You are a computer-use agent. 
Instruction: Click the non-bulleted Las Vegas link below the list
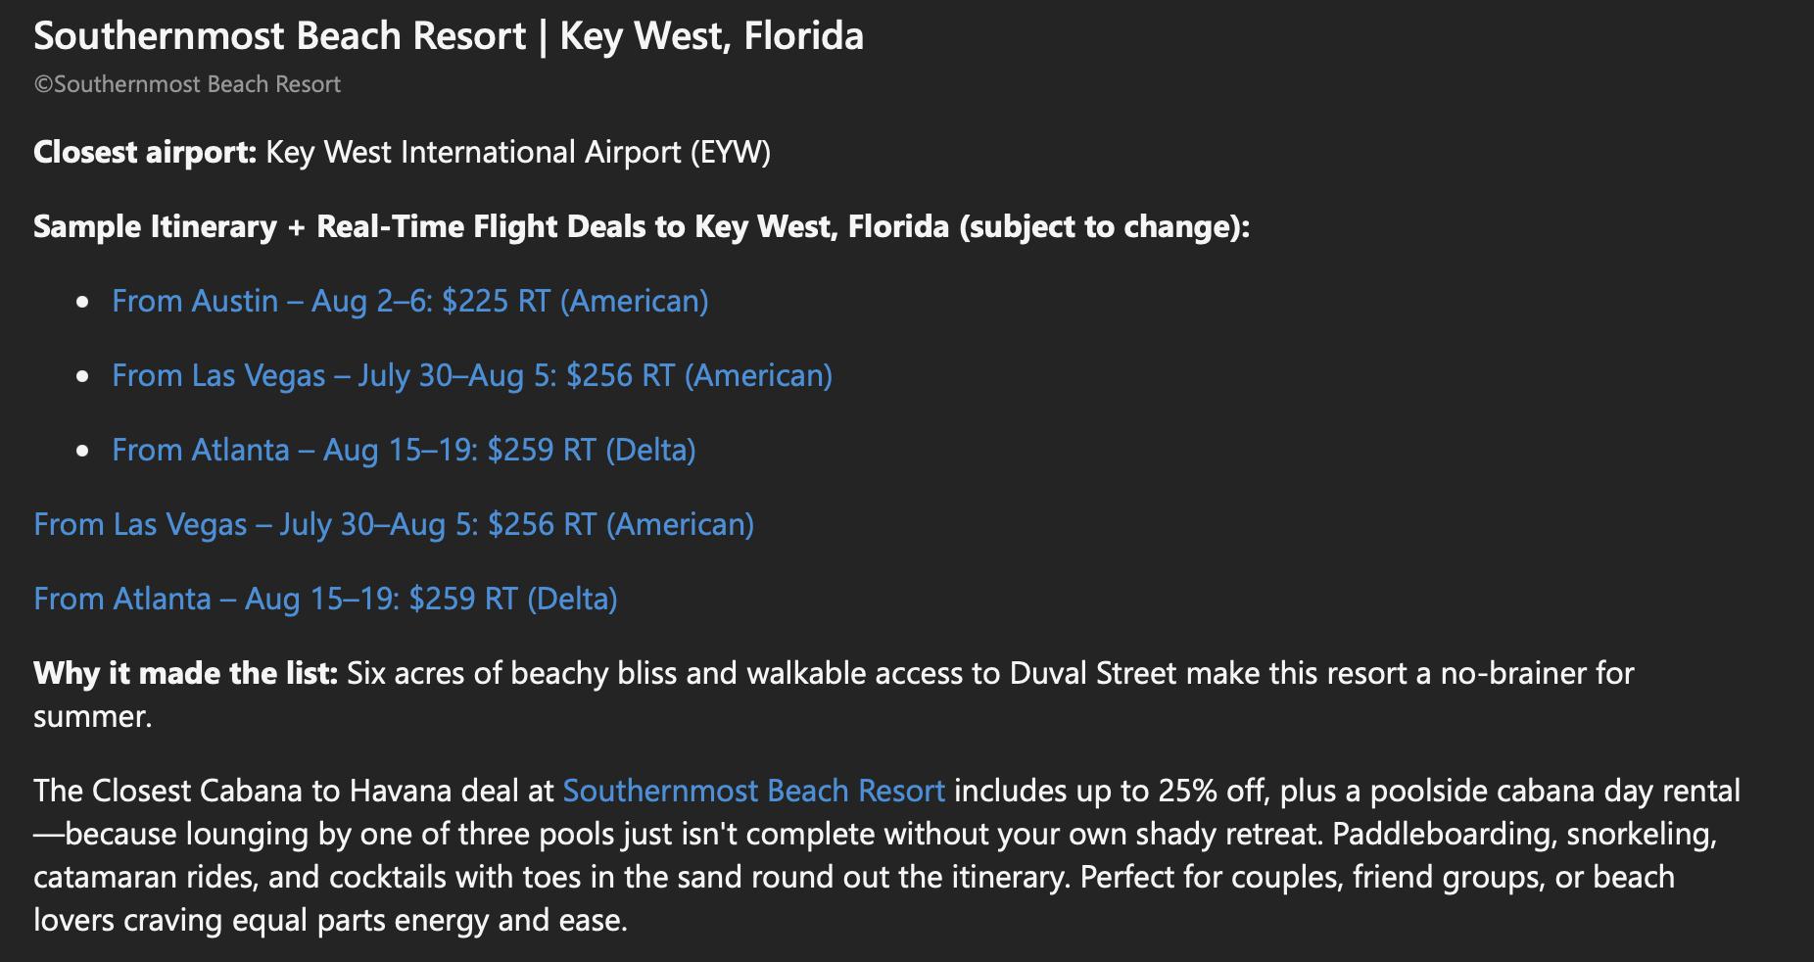(393, 524)
